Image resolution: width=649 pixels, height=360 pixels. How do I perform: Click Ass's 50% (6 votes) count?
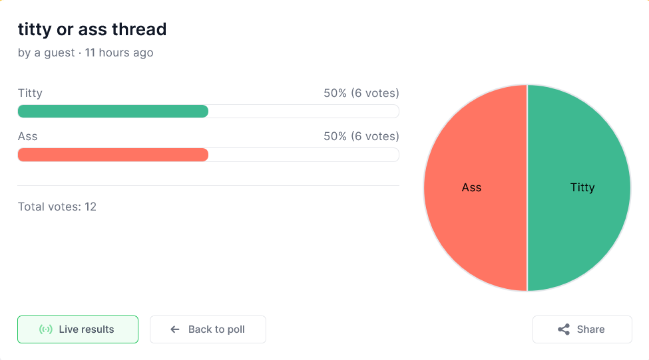pyautogui.click(x=361, y=136)
